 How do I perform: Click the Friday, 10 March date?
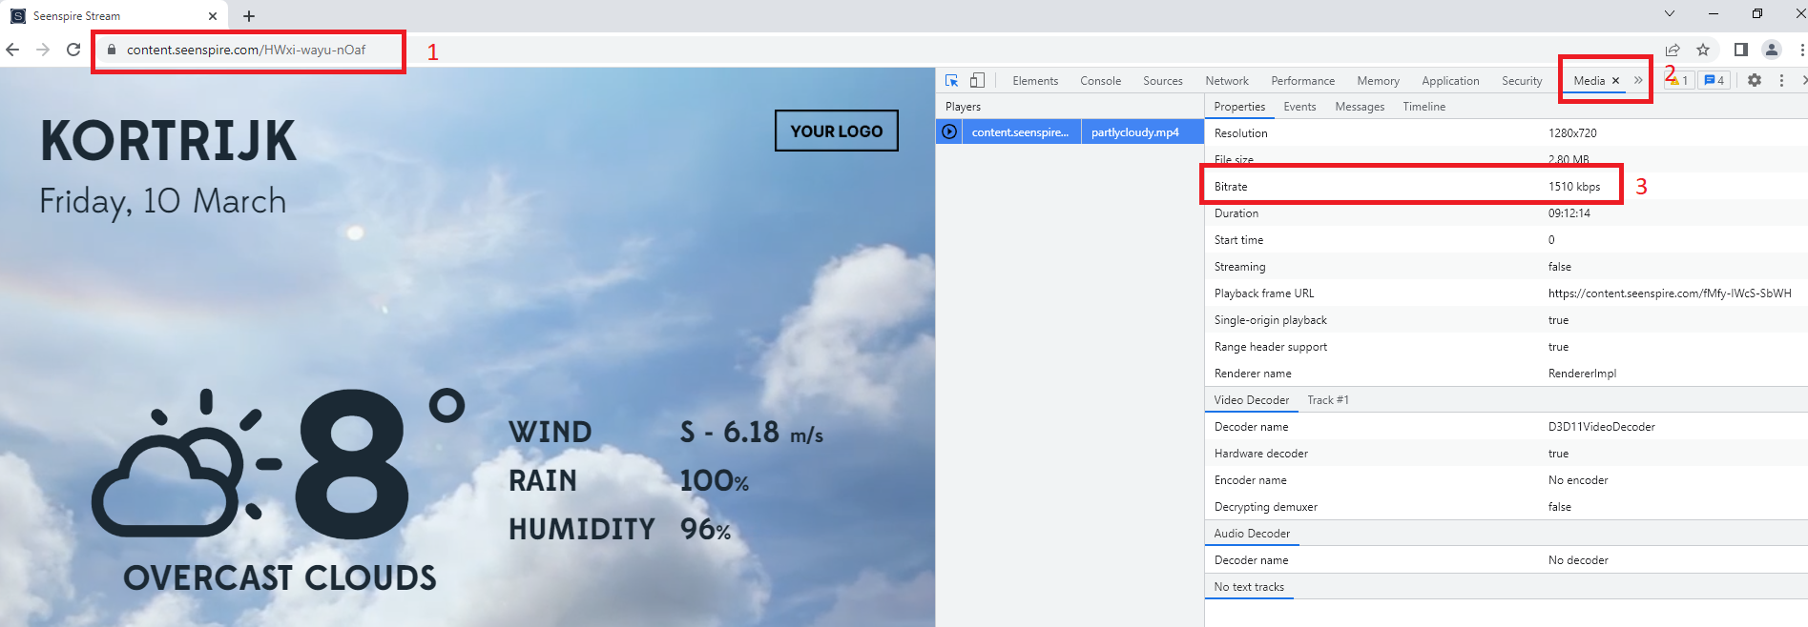pyautogui.click(x=162, y=201)
